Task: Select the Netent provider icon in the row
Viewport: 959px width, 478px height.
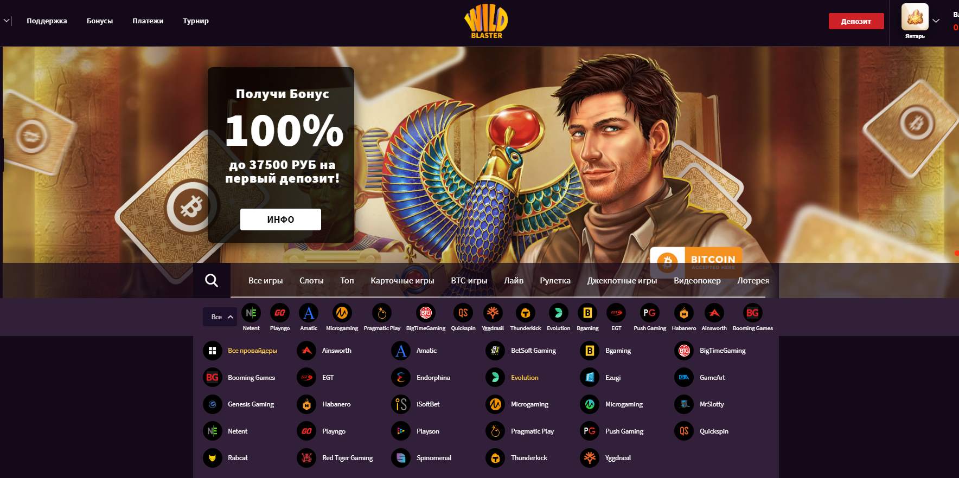Action: 251,313
